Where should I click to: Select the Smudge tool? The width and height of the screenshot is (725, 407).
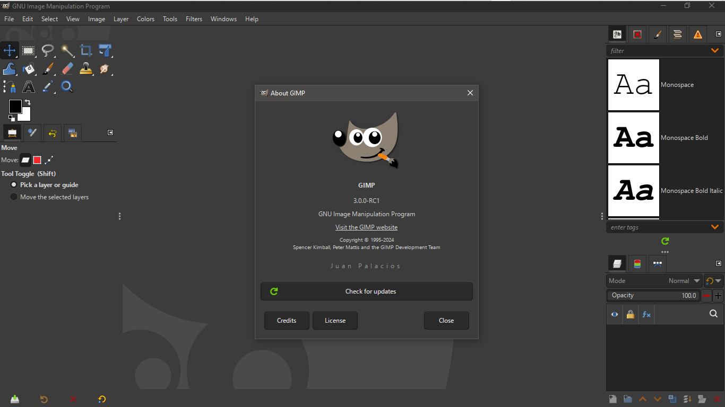coord(105,69)
